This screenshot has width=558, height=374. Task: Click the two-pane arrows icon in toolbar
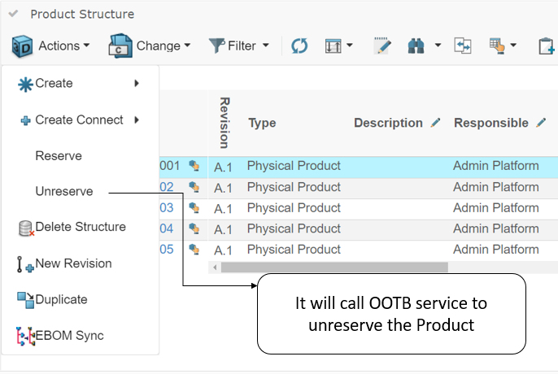tap(463, 46)
